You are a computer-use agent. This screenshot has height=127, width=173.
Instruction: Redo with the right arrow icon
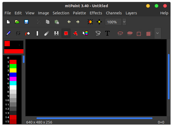[78, 22]
